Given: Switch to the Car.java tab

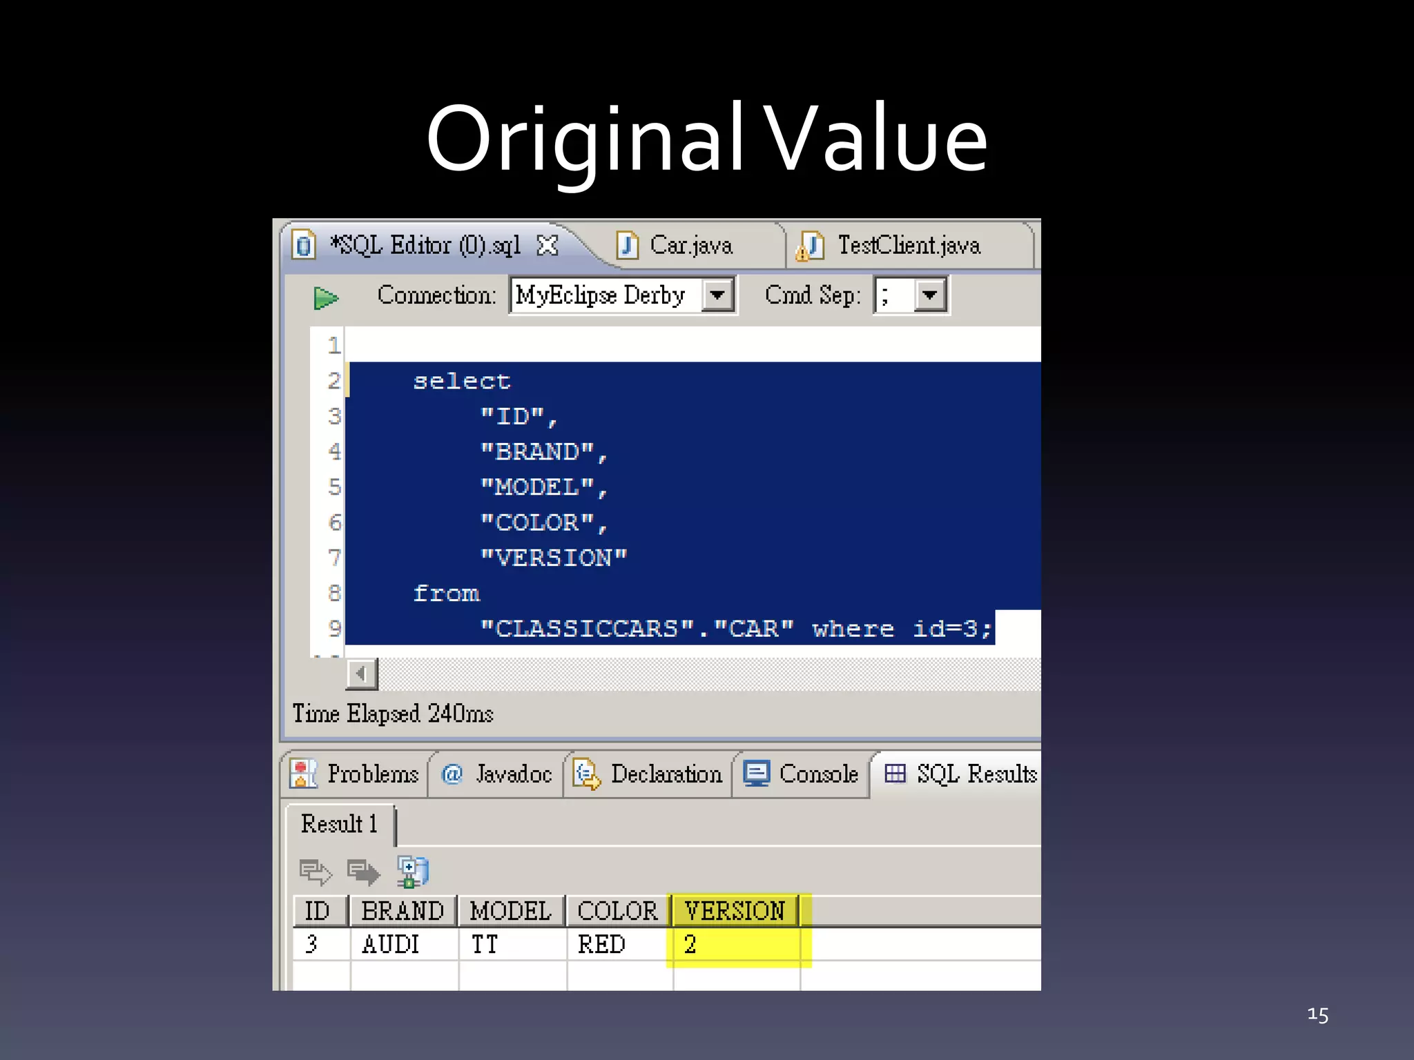Looking at the screenshot, I should 691,246.
